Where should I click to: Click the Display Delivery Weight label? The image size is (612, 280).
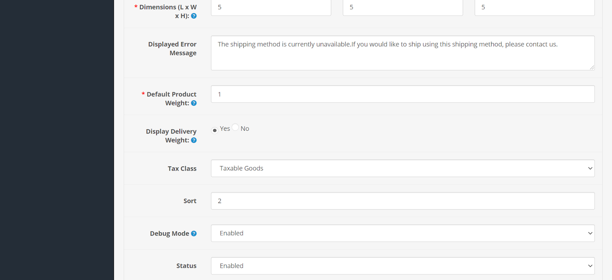pyautogui.click(x=171, y=136)
